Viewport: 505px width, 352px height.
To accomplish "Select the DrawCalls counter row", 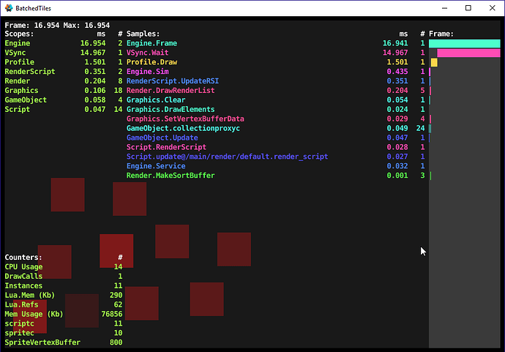I will click(23, 276).
